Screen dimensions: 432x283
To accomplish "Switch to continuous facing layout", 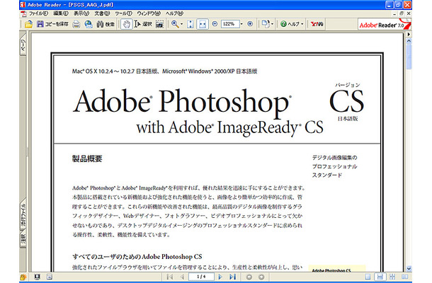I will (392, 277).
